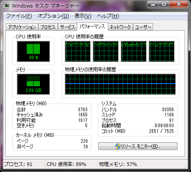The height and width of the screenshot is (172, 191).
Task: Click the fourth CPU history graph
Action: pyautogui.click(x=161, y=51)
